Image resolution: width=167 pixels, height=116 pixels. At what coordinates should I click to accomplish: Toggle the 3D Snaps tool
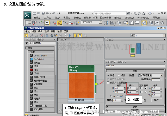point(54,23)
